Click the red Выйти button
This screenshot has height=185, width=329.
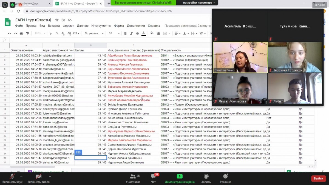[318, 178]
